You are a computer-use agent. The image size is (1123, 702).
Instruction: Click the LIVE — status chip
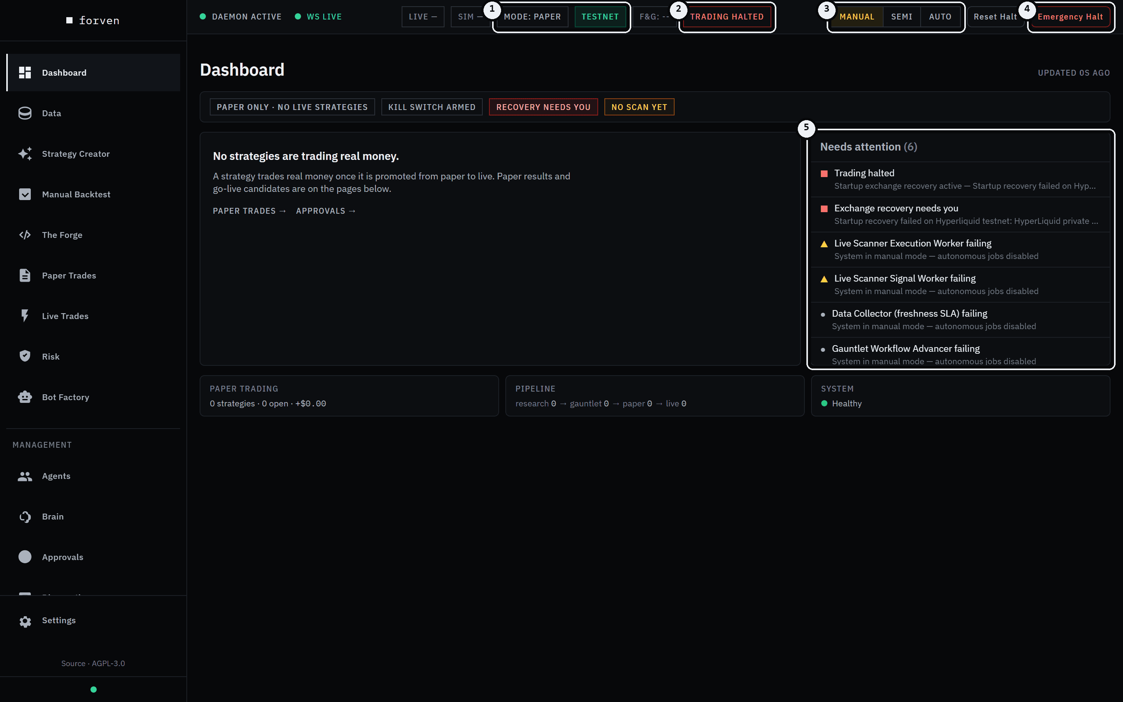tap(423, 17)
